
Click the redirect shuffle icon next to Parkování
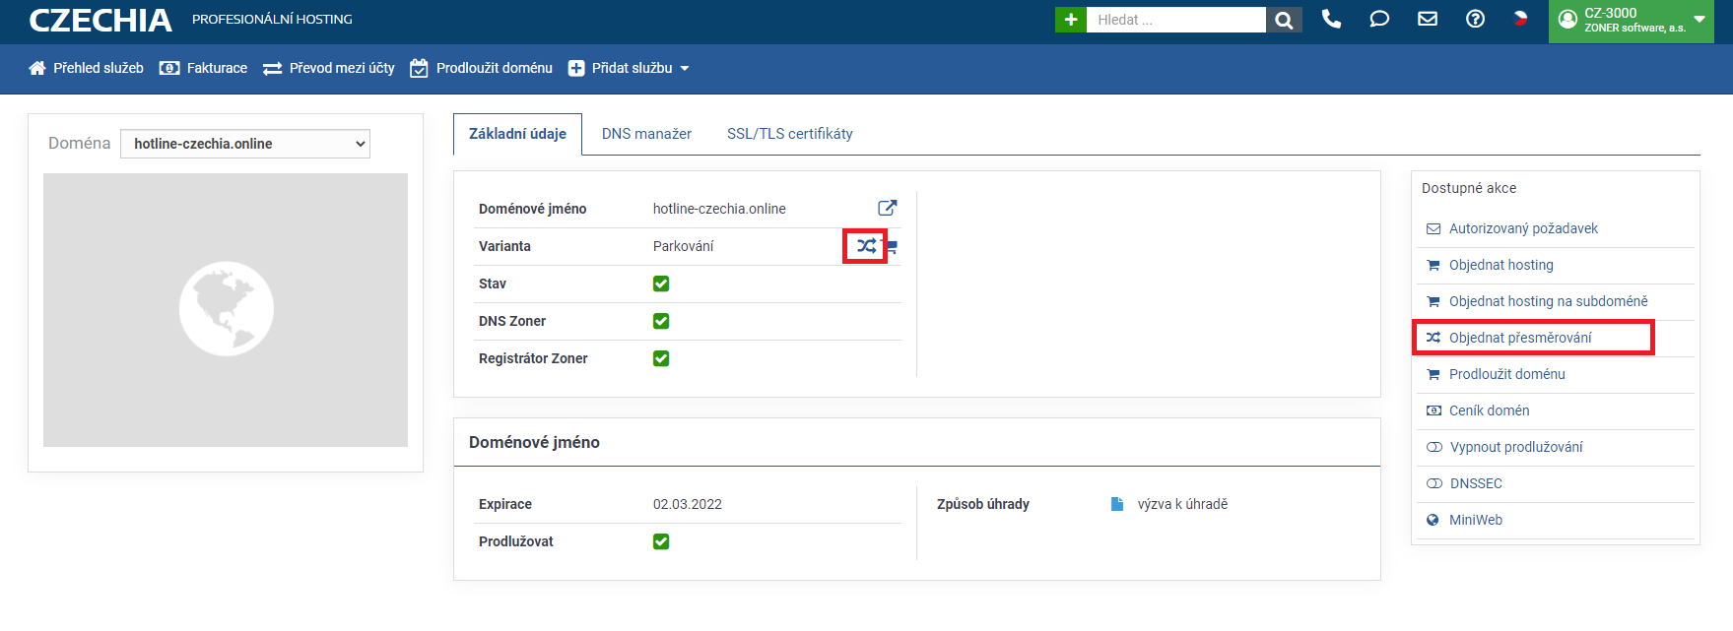pyautogui.click(x=865, y=246)
